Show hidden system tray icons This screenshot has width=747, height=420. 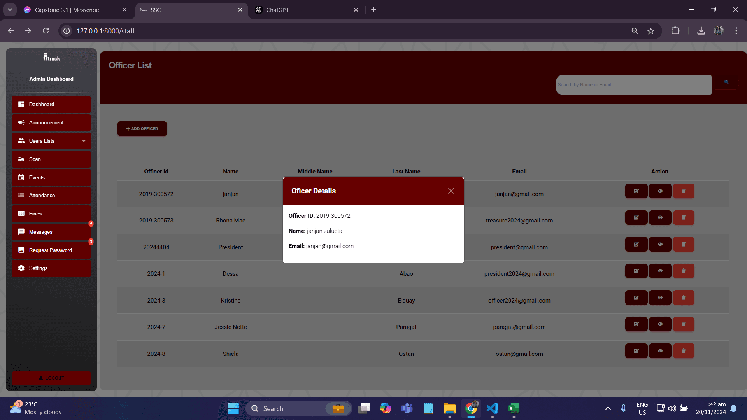(x=608, y=408)
